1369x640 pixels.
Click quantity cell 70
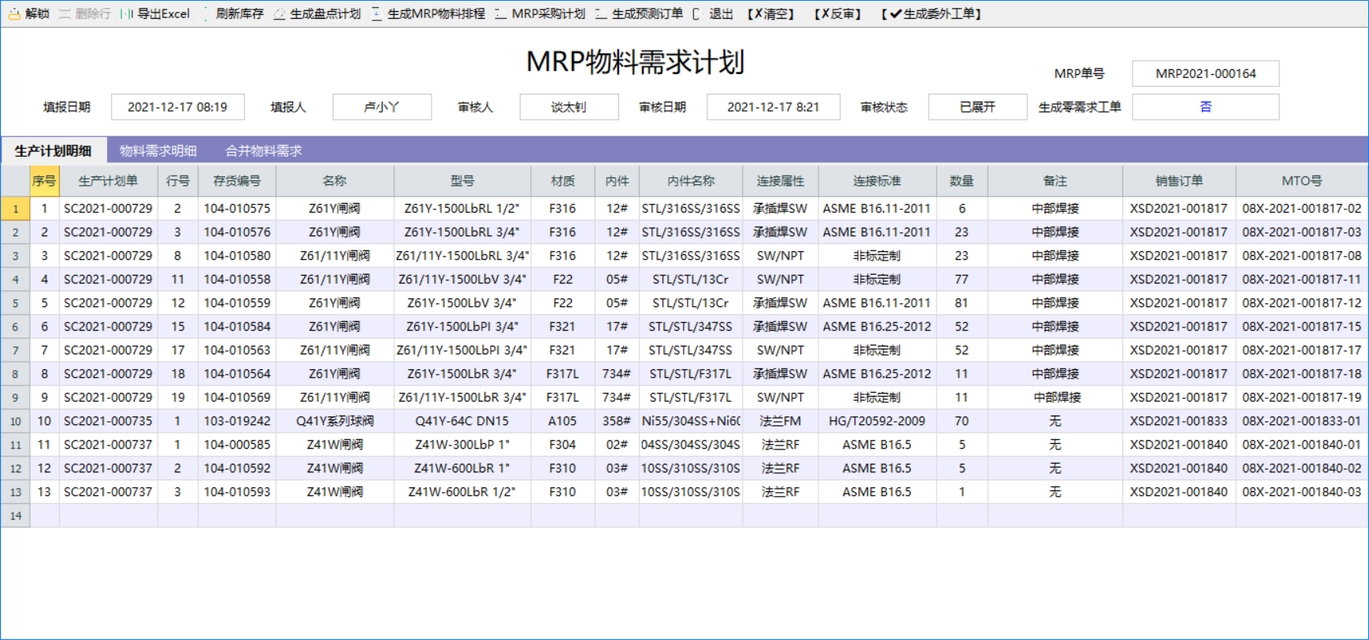962,421
